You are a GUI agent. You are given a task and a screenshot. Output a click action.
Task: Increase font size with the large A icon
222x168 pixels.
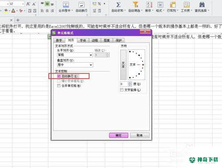(28, 4)
